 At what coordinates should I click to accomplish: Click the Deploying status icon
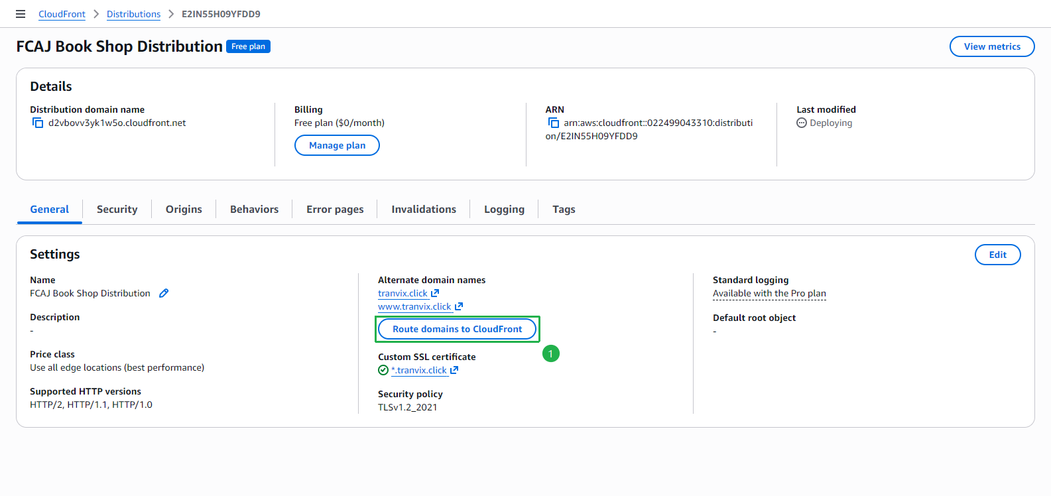[802, 123]
